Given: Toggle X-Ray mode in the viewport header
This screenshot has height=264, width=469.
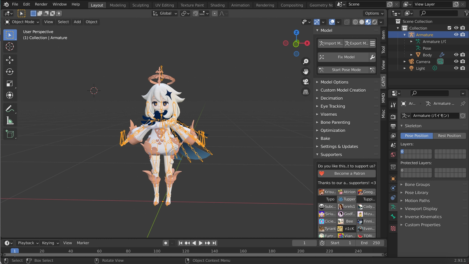Looking at the screenshot, I should tap(347, 22).
